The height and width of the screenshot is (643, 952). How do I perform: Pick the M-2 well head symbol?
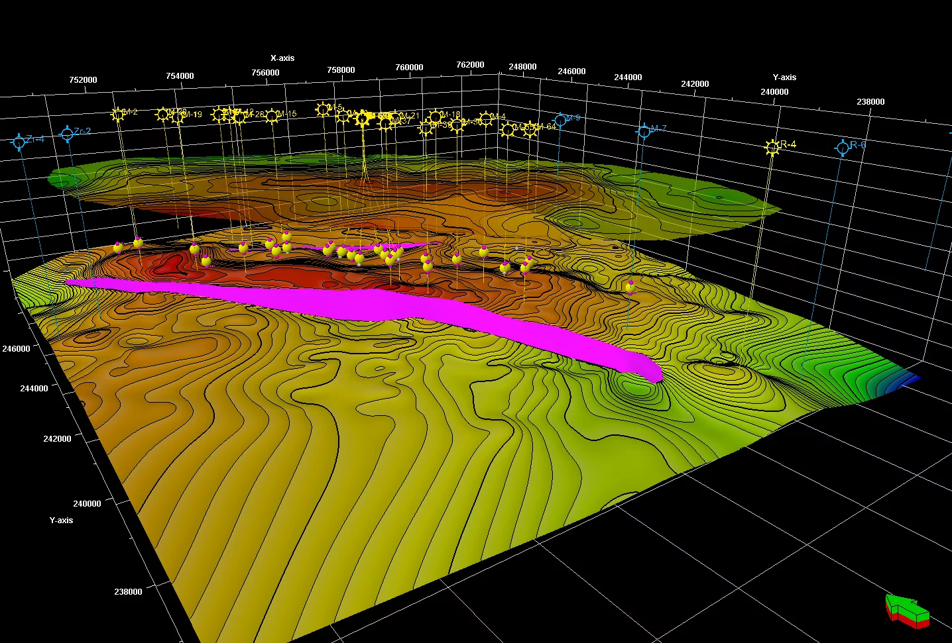[x=118, y=114]
